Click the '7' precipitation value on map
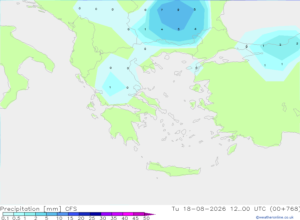 click(x=162, y=10)
